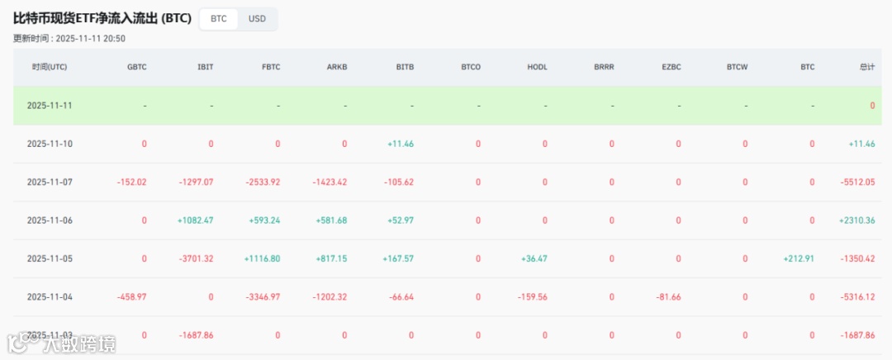Click the 总计 column header
Image resolution: width=892 pixels, height=360 pixels.
pos(867,67)
